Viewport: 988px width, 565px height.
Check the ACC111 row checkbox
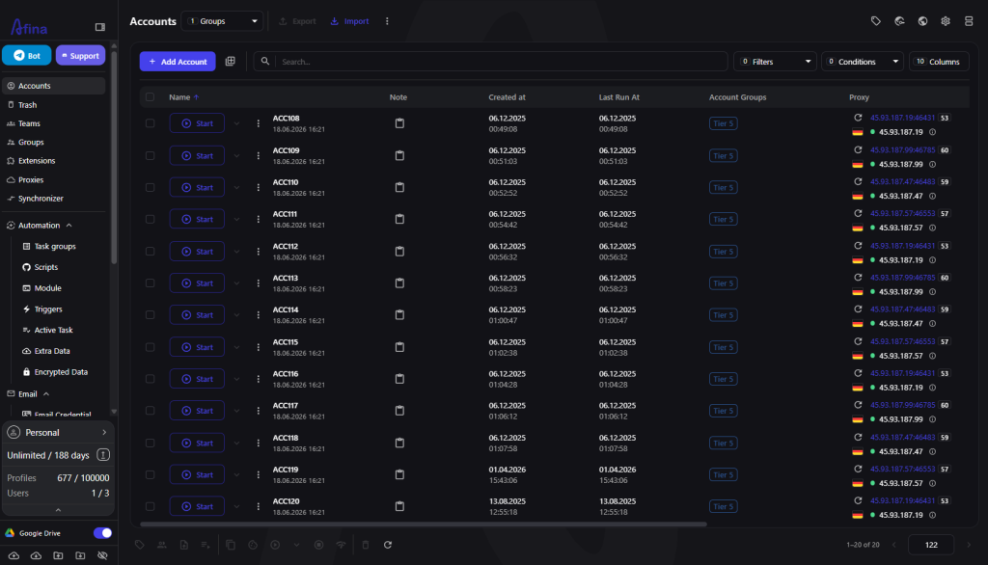point(150,219)
